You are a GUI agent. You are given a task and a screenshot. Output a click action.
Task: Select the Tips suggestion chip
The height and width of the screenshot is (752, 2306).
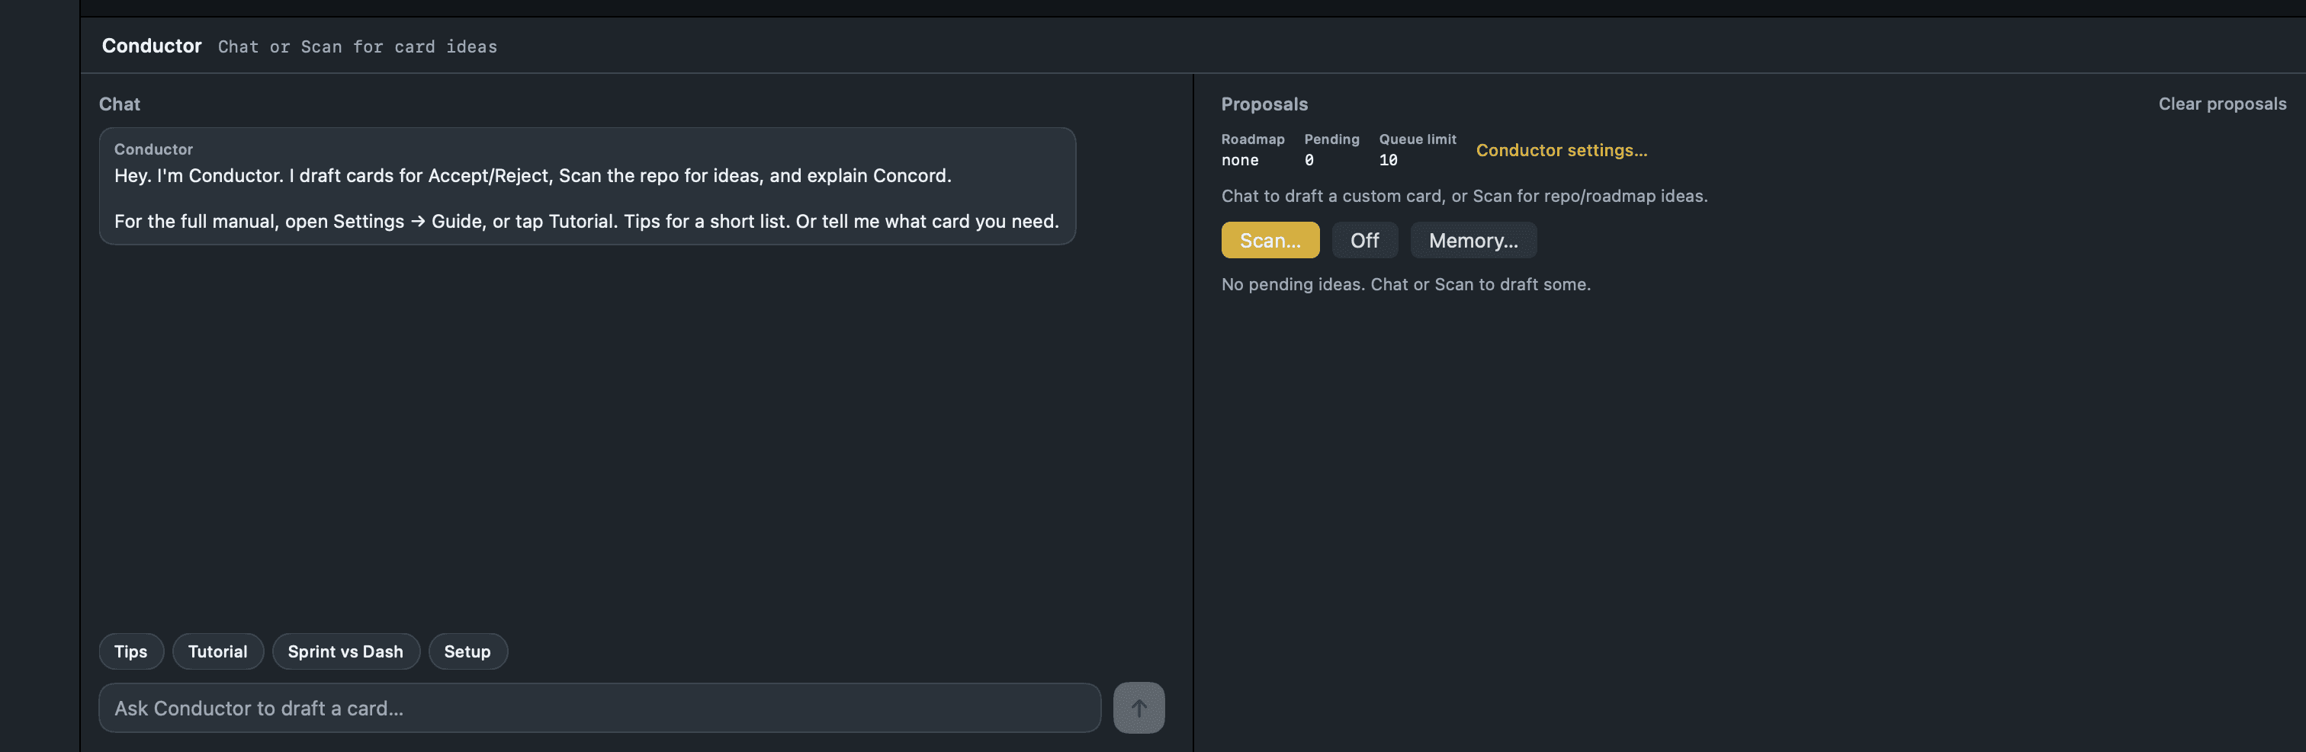(130, 651)
